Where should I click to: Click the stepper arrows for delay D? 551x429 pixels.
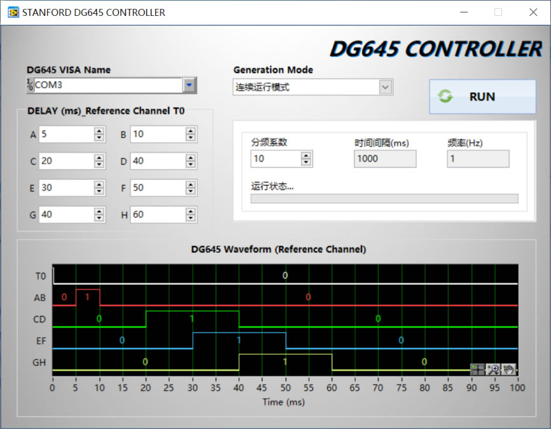point(190,161)
